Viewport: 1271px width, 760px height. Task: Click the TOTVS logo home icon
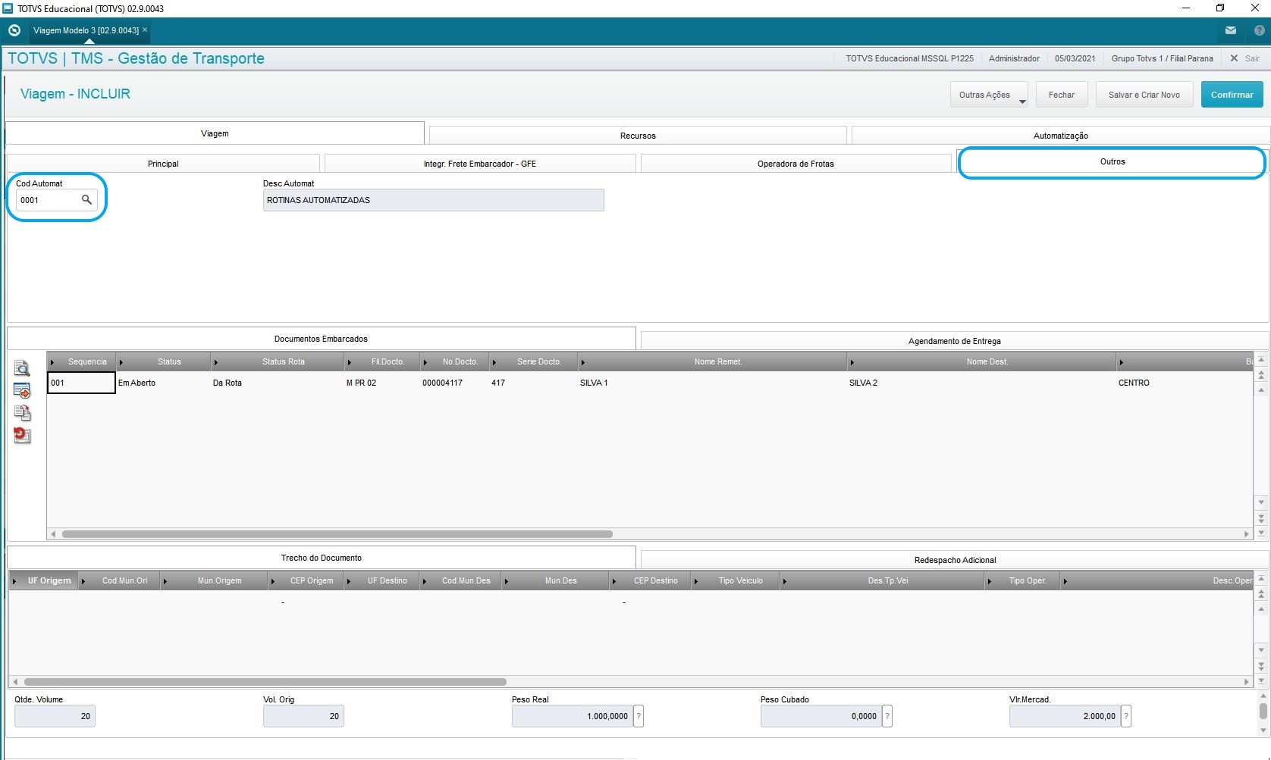(x=14, y=31)
